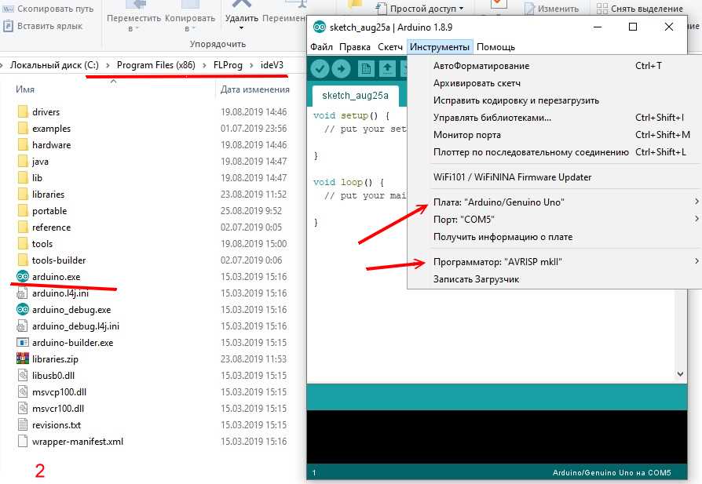Click the Delete (Удалить) icon in Explorer ribbon
The image size is (702, 484).
click(242, 5)
